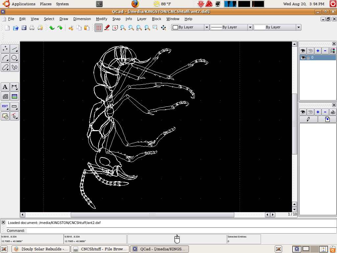337x253 pixels.
Task: Choose the Text tool (letter A)
Action: [x=5, y=87]
